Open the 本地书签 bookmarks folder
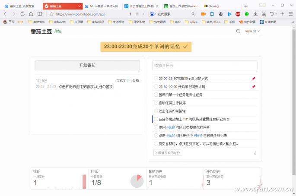 [37, 22]
